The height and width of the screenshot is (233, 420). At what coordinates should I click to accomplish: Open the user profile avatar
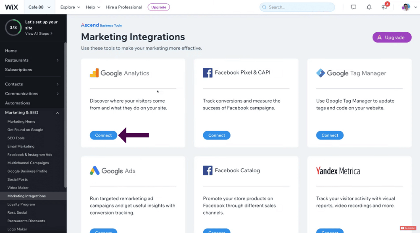click(x=406, y=7)
